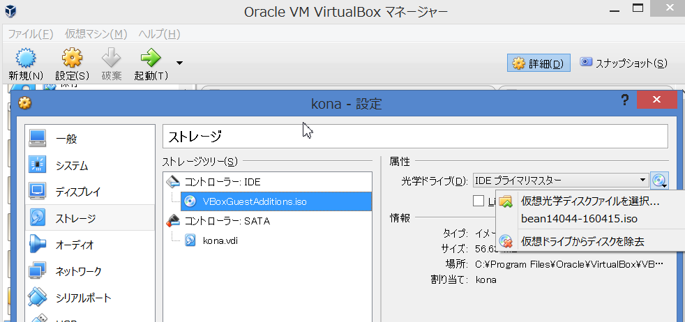
Task: Select the ディスプレイ settings category
Action: (x=90, y=191)
